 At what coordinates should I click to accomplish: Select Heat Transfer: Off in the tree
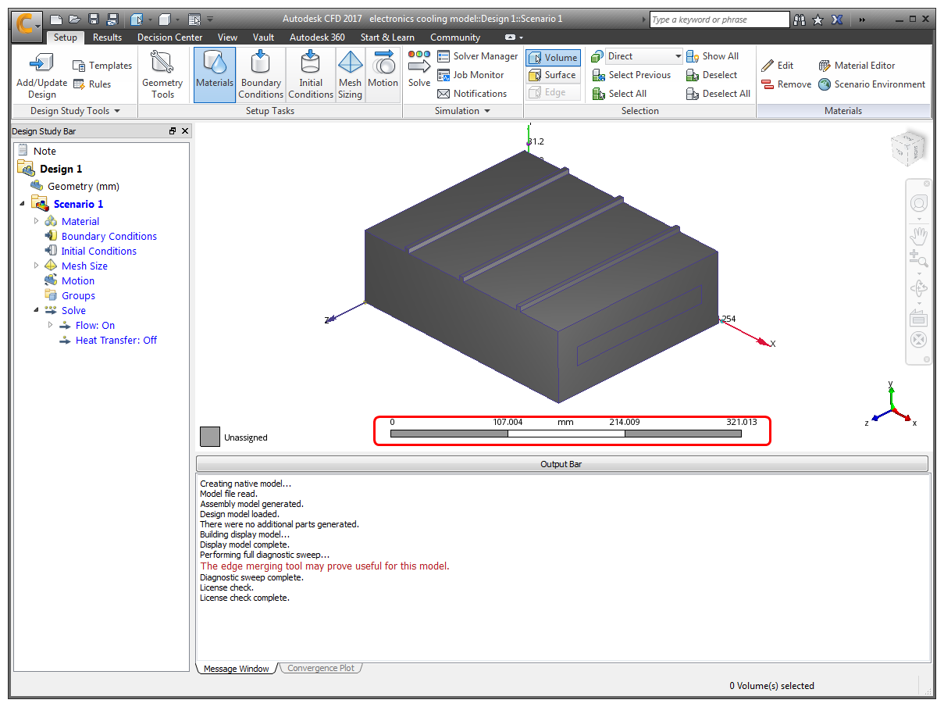(116, 340)
